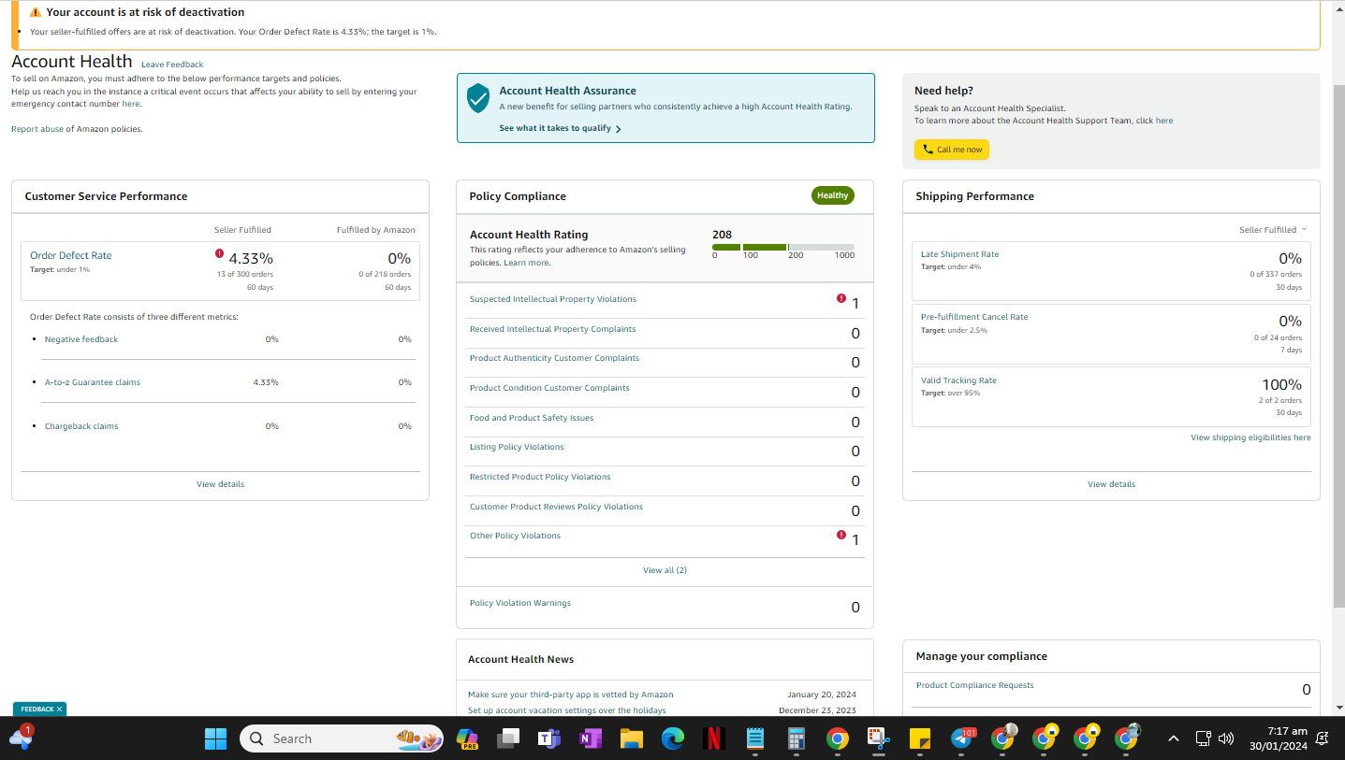Open Snipping Tool from the taskbar
Image resolution: width=1345 pixels, height=760 pixels.
[878, 738]
